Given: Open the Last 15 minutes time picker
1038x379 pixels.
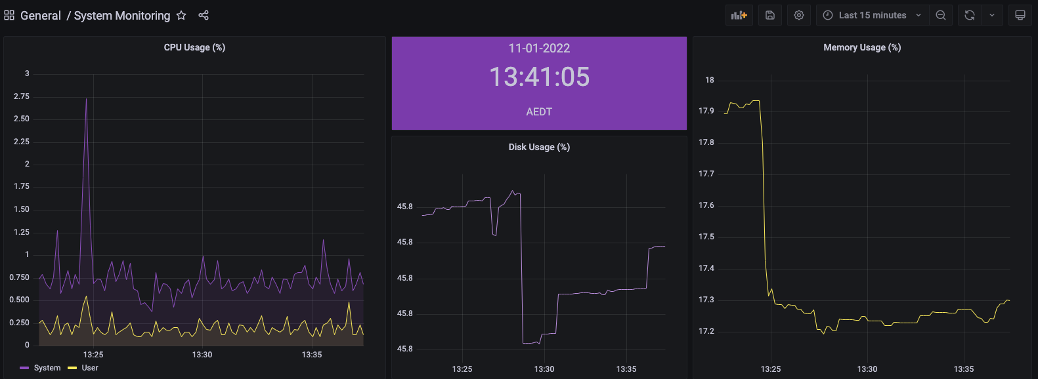Looking at the screenshot, I should click(873, 15).
